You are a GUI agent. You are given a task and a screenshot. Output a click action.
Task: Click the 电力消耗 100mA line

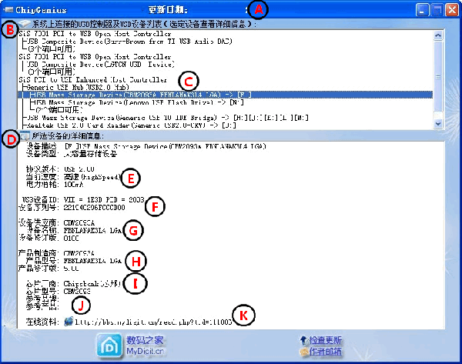55,185
